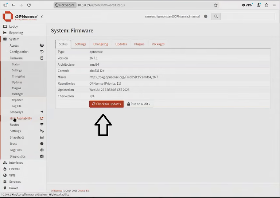Click censorshipmonster@OPNsense.internal user label
Image resolution: width=280 pixels, height=198 pixels.
(172, 16)
